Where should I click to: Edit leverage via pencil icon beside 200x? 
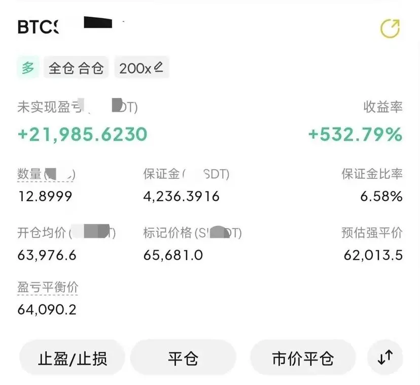pos(159,67)
